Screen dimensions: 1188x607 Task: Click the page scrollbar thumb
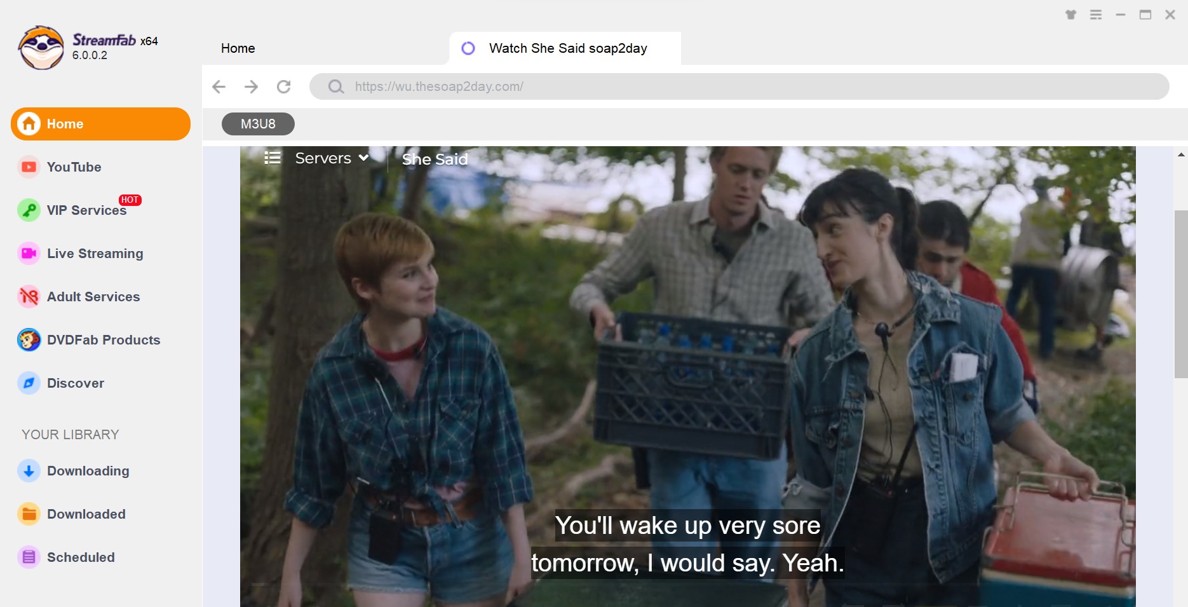(x=1181, y=294)
